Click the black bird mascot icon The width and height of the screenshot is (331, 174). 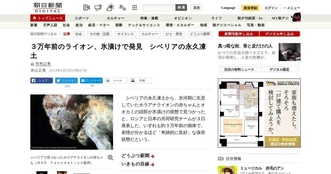[x=296, y=17]
